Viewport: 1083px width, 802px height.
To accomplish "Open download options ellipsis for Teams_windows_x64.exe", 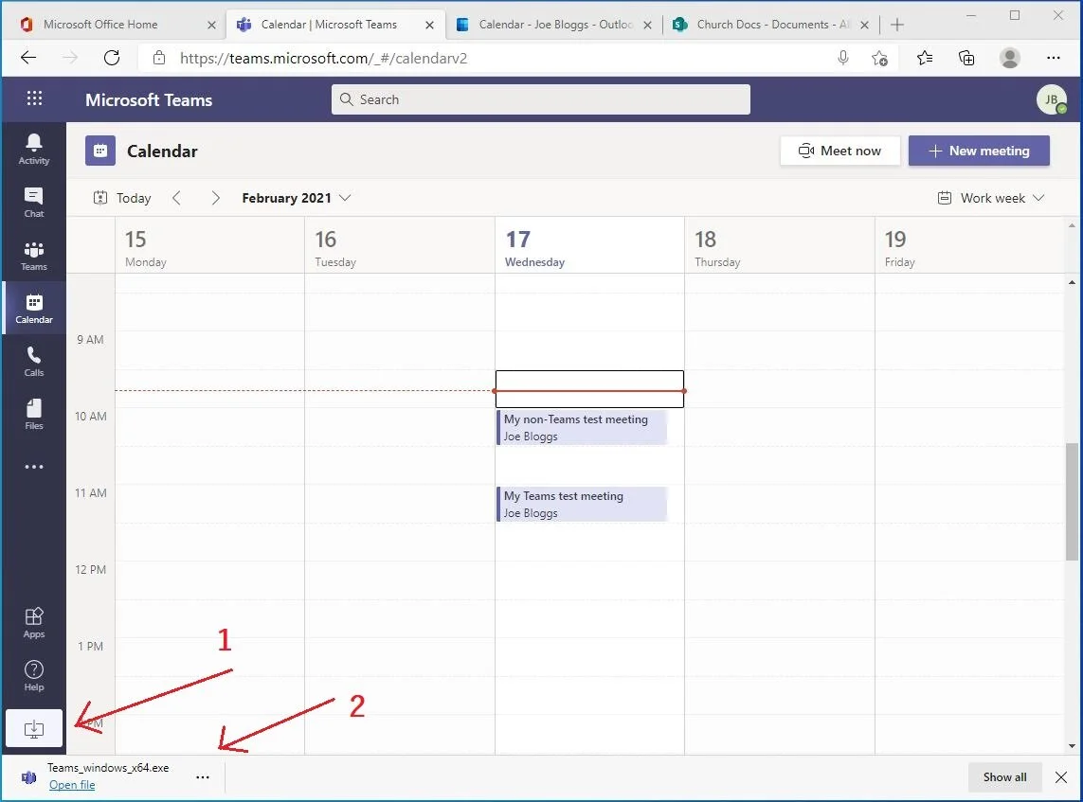I will click(203, 777).
